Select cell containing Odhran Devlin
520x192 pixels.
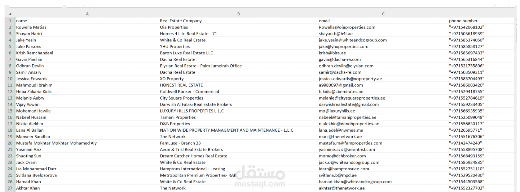point(87,66)
